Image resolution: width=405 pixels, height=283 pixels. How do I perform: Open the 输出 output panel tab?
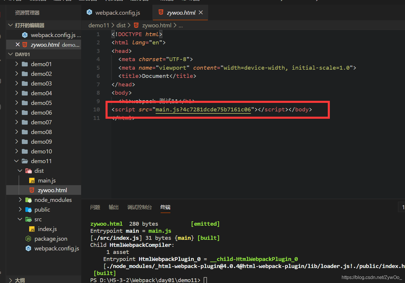tap(113, 207)
